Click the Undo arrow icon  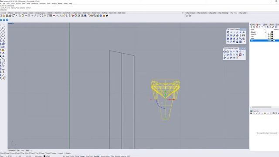[26, 16]
